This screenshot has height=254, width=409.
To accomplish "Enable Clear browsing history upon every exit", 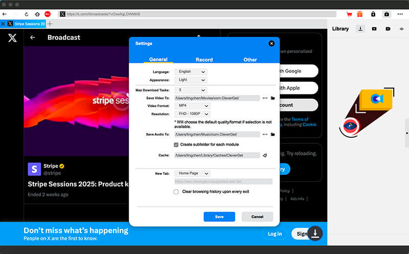I will pyautogui.click(x=176, y=192).
